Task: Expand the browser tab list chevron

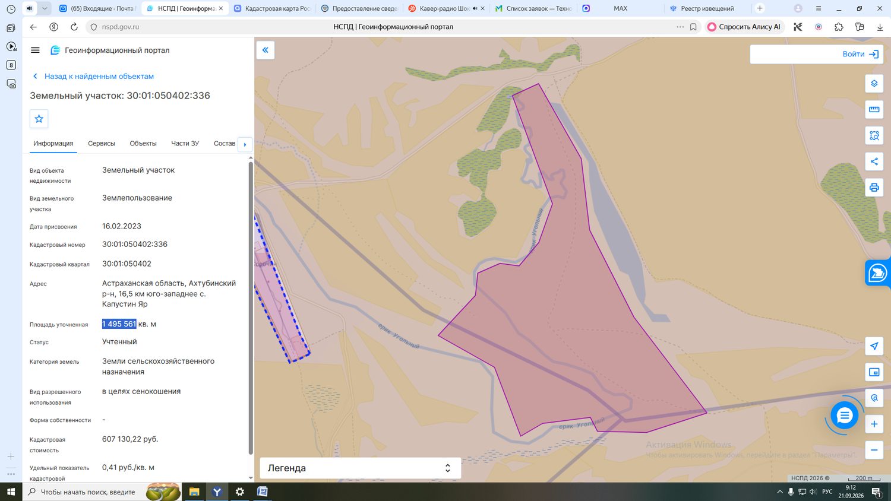Action: (x=45, y=8)
